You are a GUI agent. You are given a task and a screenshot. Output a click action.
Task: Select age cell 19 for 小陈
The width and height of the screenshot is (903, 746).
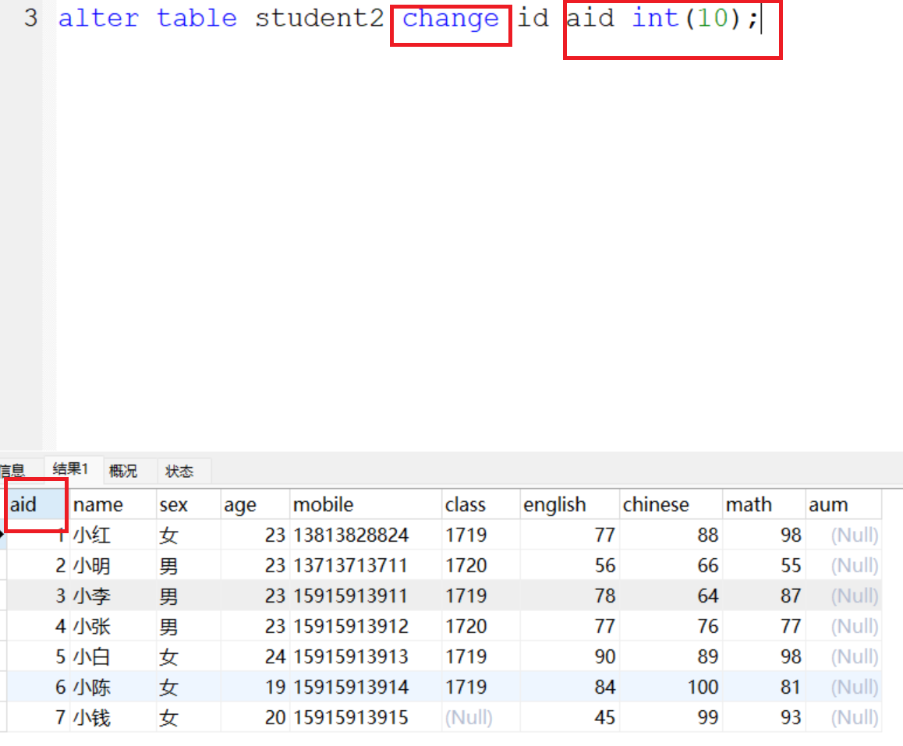tap(254, 688)
